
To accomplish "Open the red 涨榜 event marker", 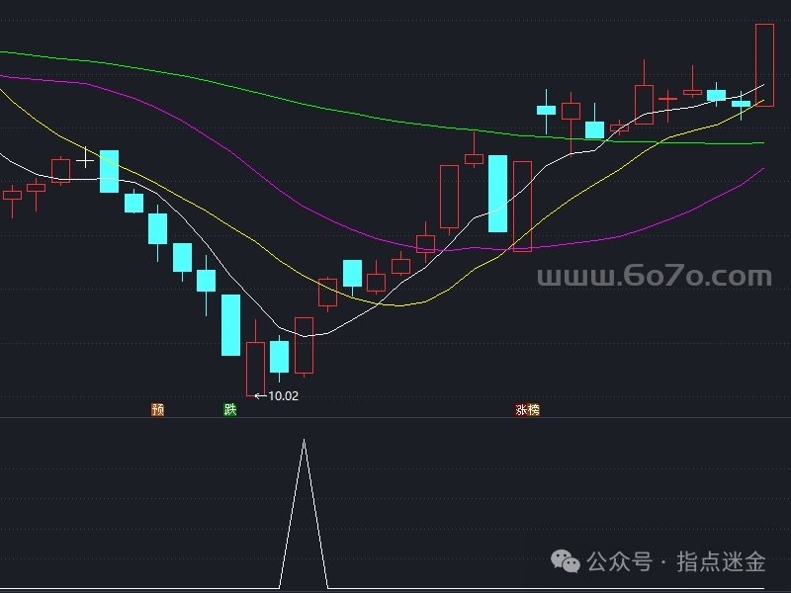I will pyautogui.click(x=527, y=410).
